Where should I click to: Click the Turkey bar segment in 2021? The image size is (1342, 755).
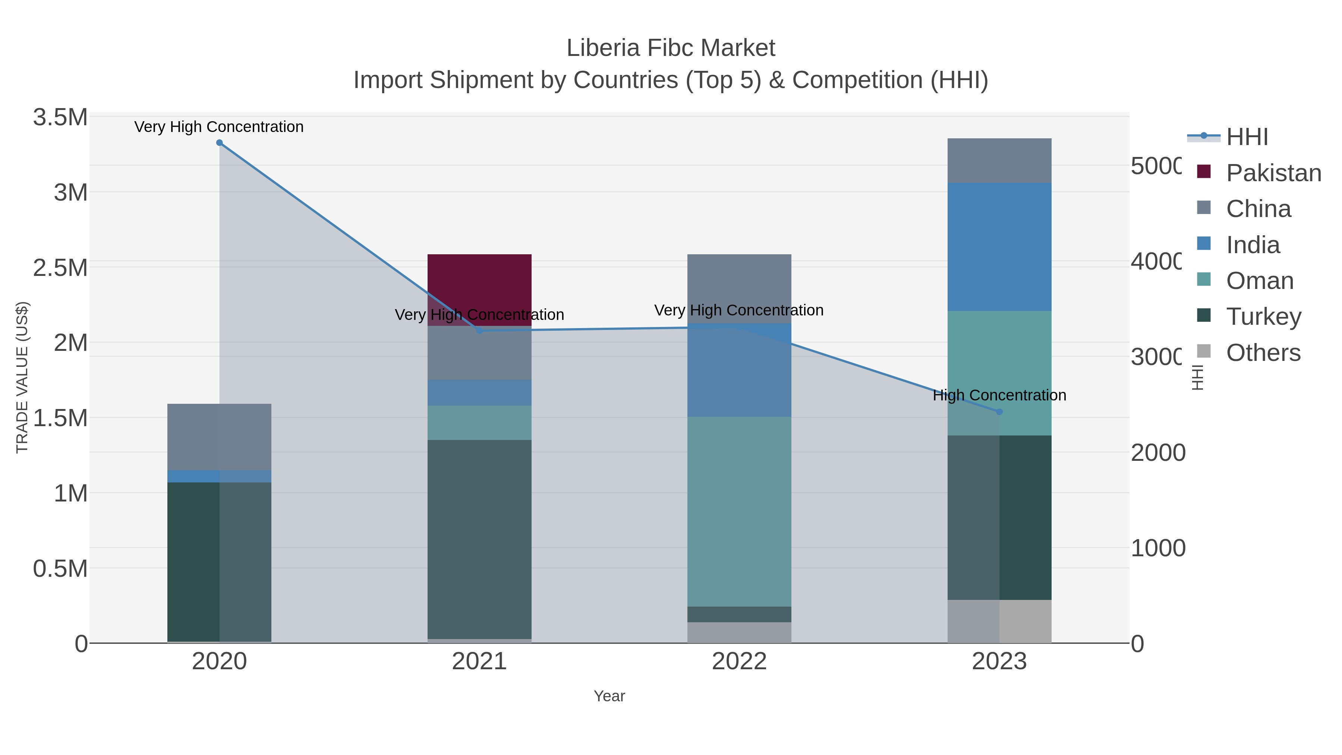pyautogui.click(x=479, y=539)
